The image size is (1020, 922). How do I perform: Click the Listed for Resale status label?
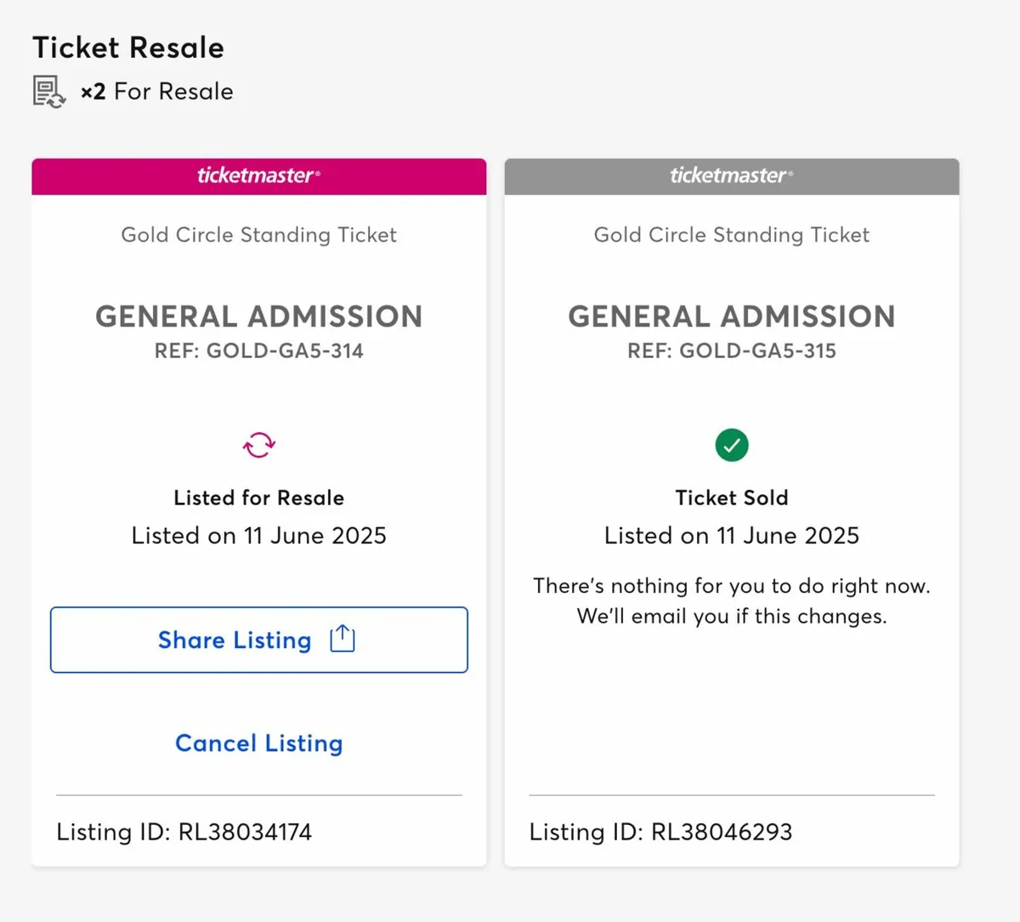[x=259, y=498]
